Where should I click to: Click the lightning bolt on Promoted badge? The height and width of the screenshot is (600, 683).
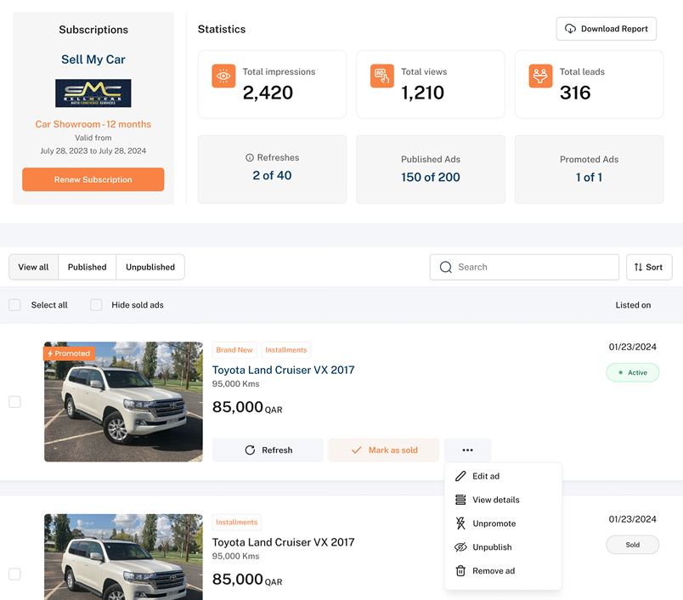(50, 354)
